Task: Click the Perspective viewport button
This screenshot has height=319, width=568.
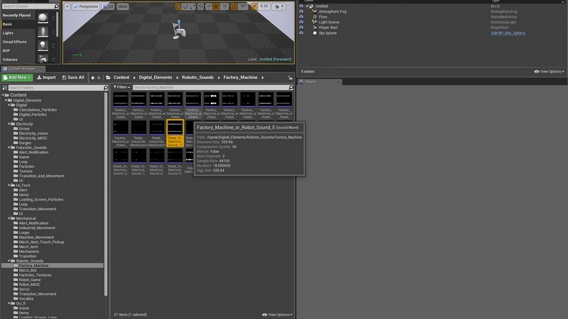Action: pyautogui.click(x=87, y=6)
